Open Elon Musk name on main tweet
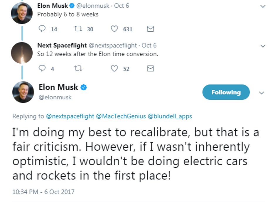 (58, 87)
